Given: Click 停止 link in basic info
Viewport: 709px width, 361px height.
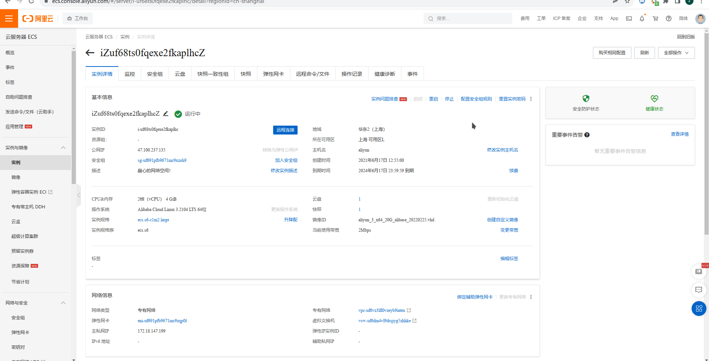Looking at the screenshot, I should coord(450,99).
